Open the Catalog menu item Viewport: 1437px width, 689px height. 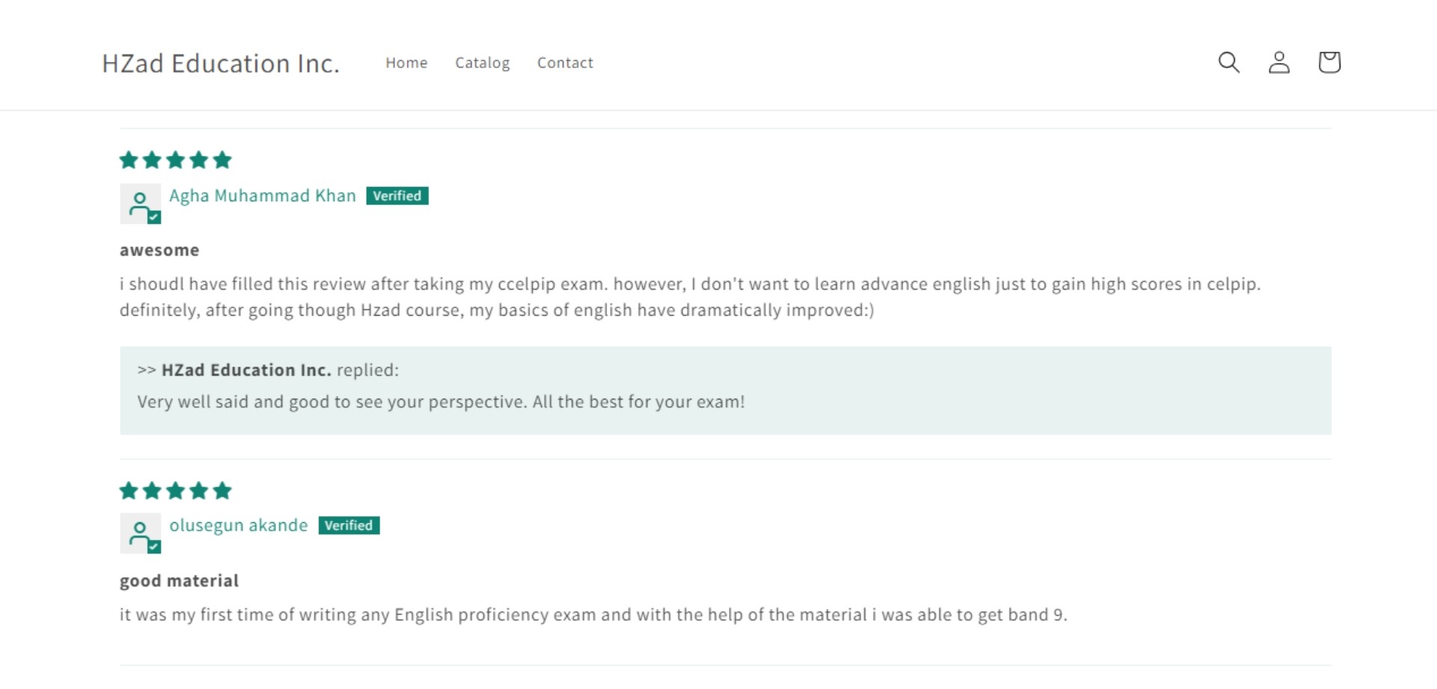482,63
